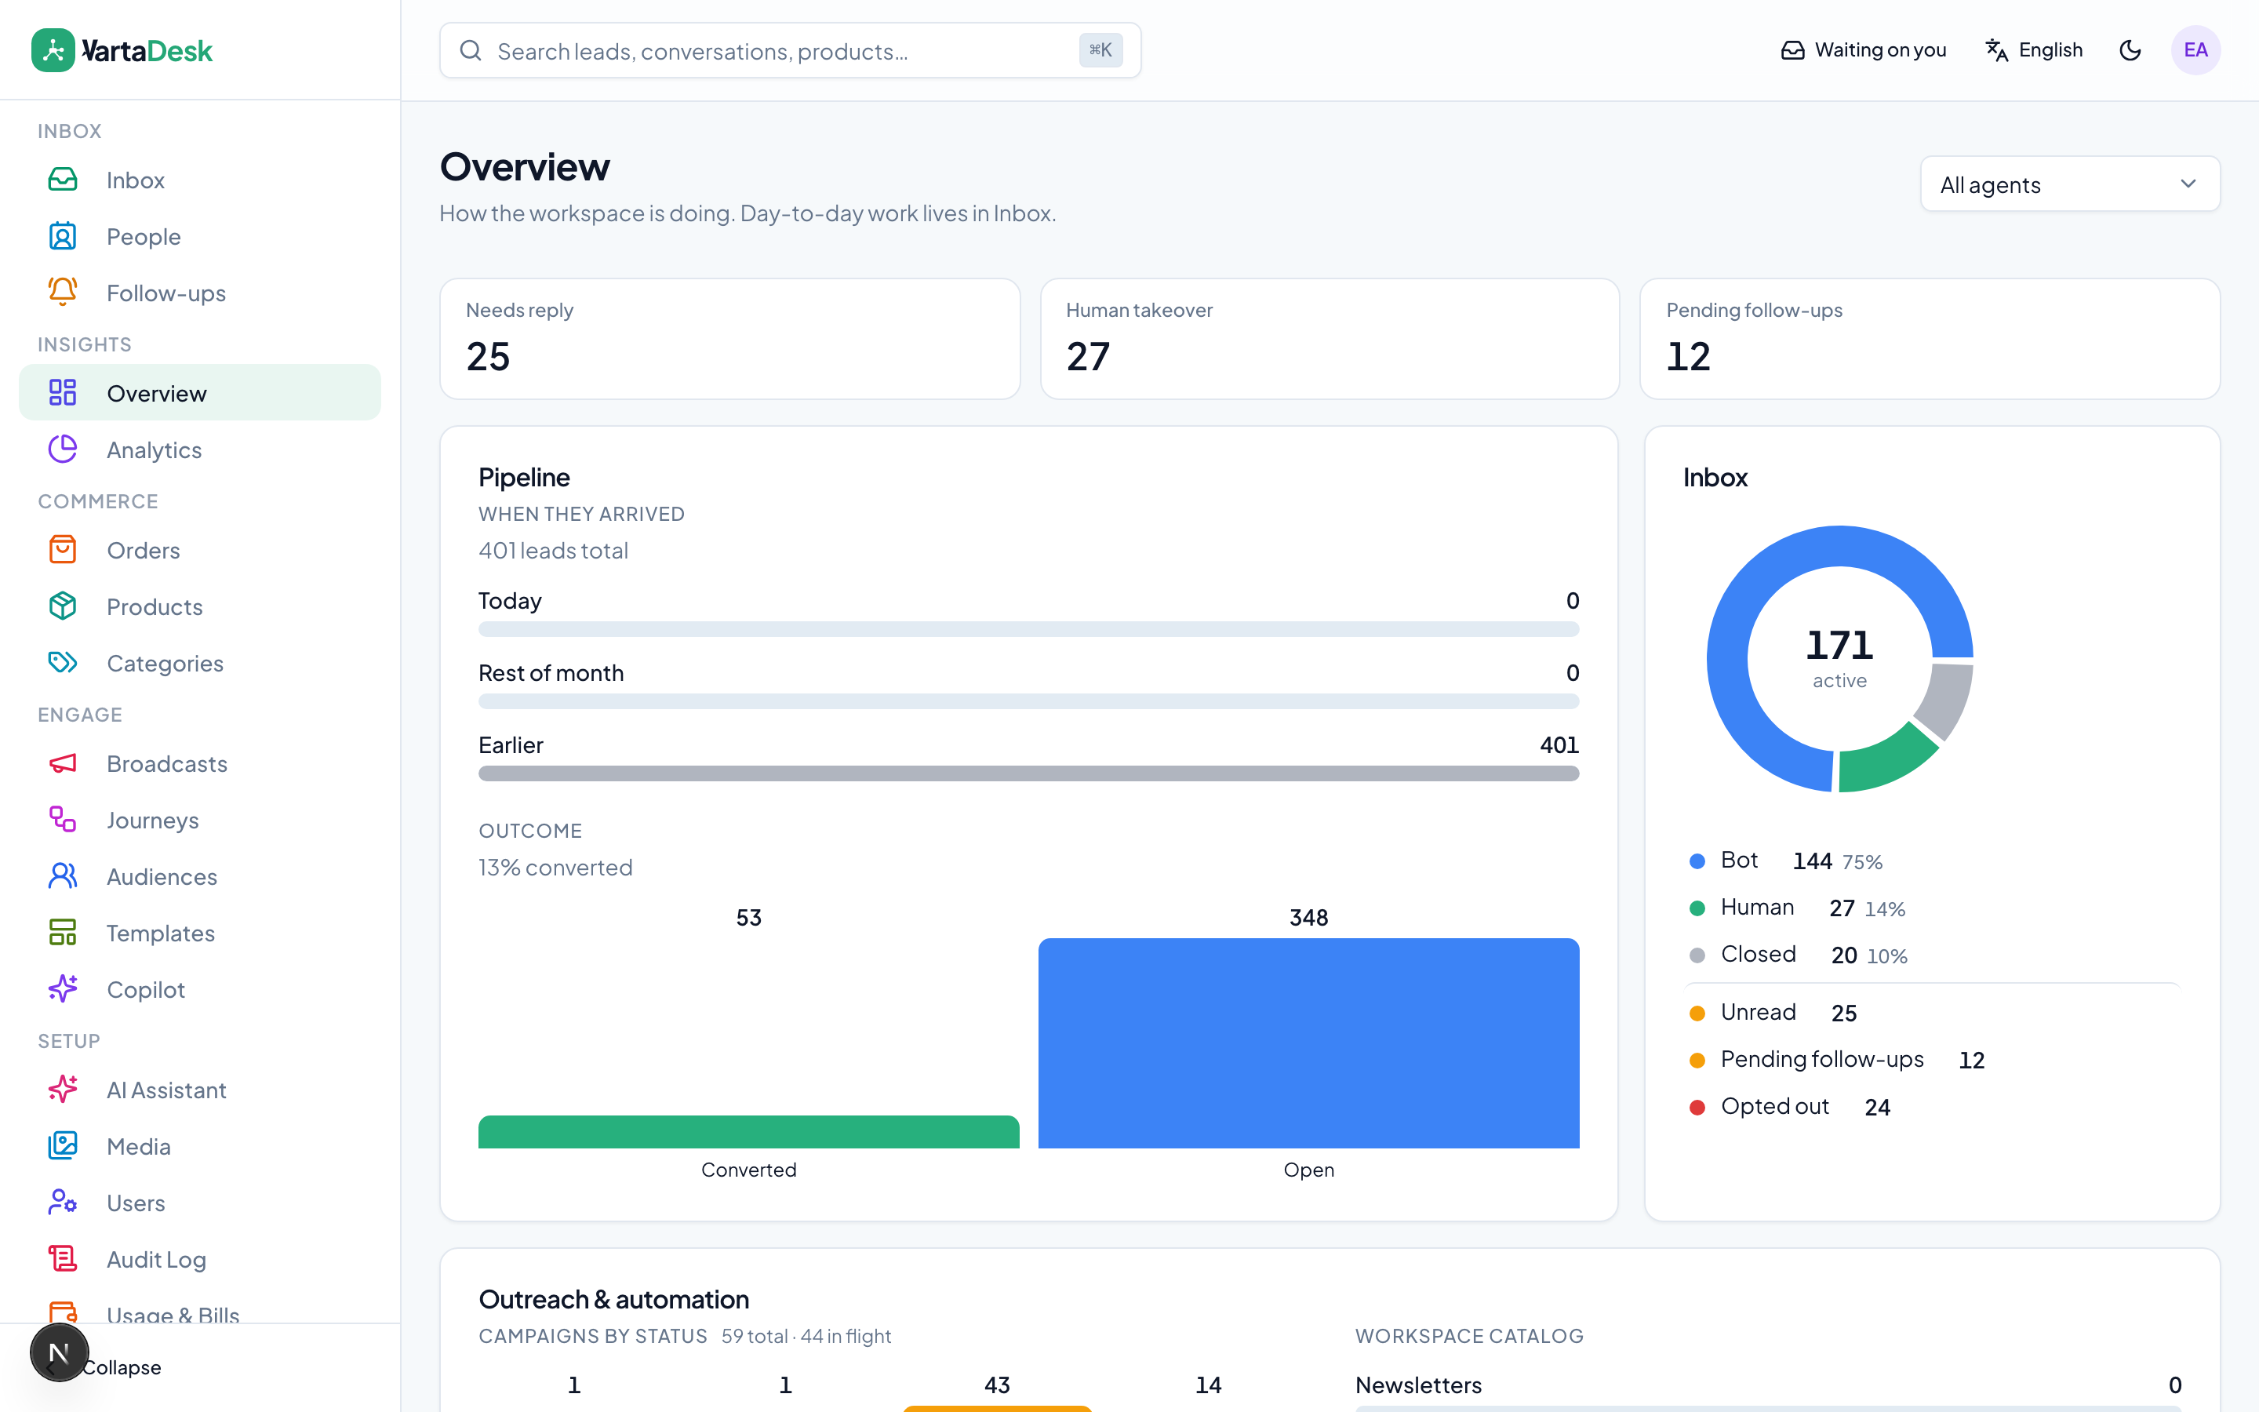Click the Orders shopping bag icon
Screen dimensions: 2259x1412
[63, 549]
